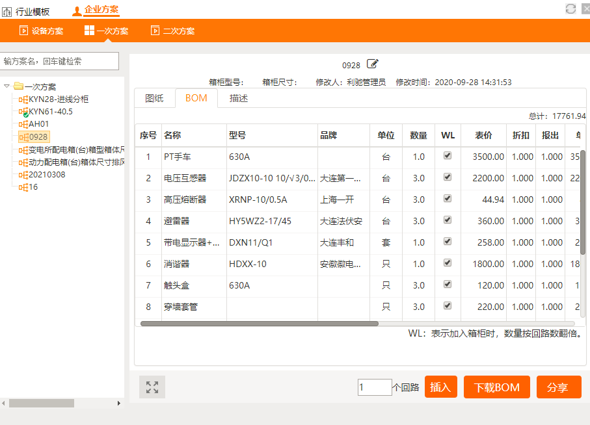Select KYN28-进线分柜 in the tree

59,99
